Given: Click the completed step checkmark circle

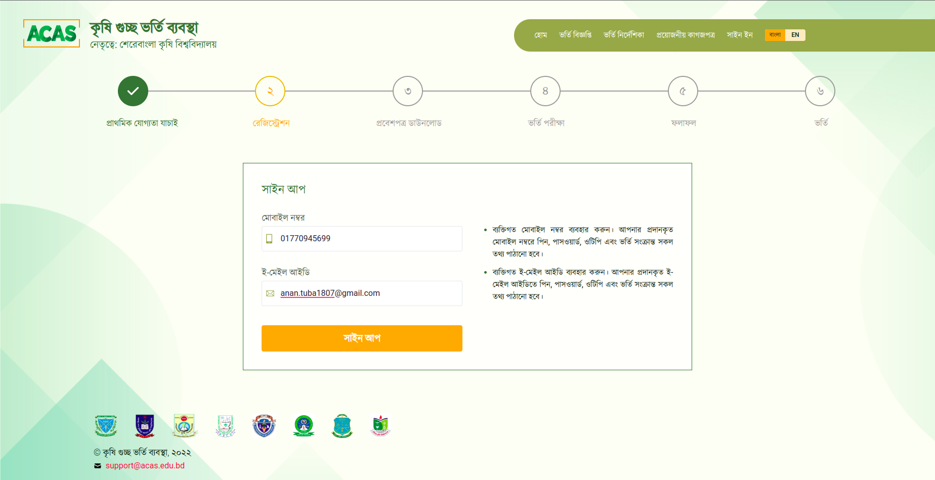Looking at the screenshot, I should pyautogui.click(x=133, y=91).
